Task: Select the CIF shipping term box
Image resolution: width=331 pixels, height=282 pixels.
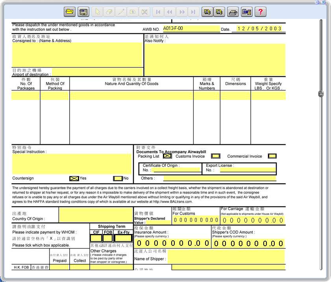Action: pyautogui.click(x=96, y=238)
